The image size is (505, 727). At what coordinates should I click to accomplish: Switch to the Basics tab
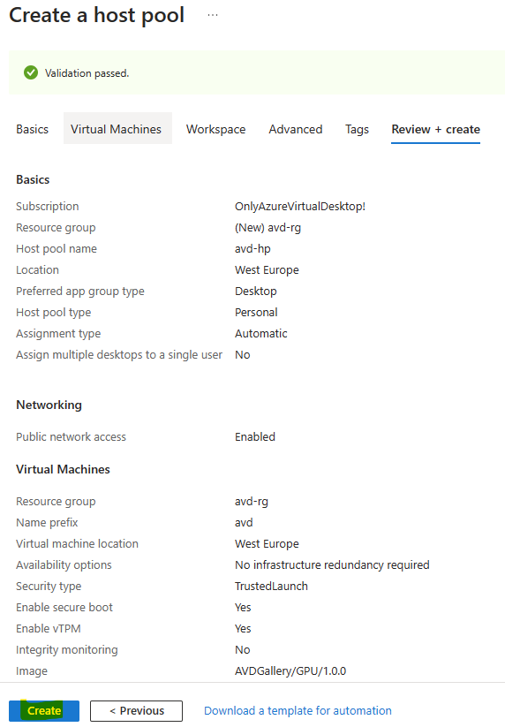click(32, 129)
